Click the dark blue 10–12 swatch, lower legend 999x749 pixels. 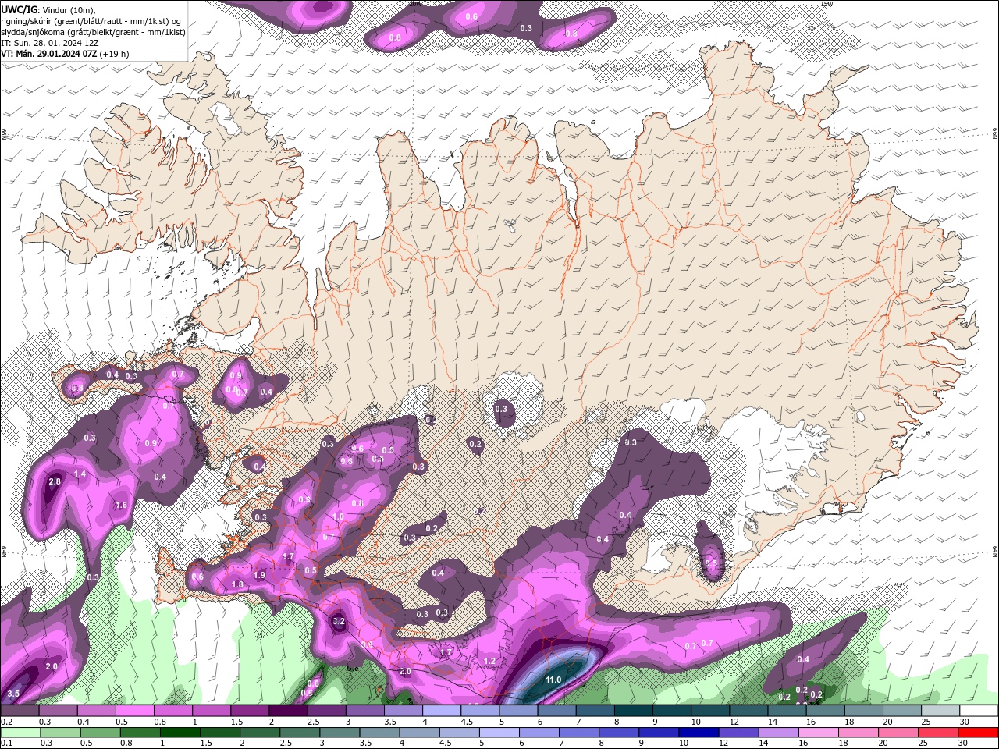click(699, 733)
